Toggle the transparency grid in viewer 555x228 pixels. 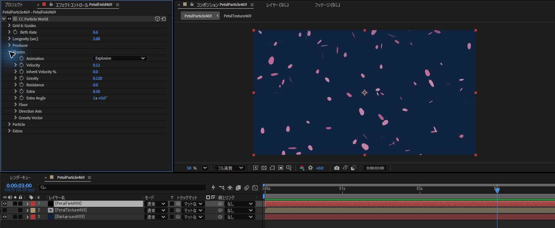pos(264,168)
